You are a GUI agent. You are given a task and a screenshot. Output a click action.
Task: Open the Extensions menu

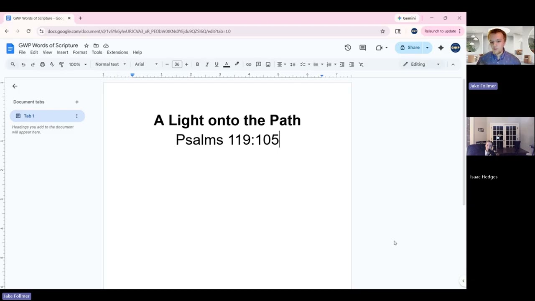[x=117, y=52]
